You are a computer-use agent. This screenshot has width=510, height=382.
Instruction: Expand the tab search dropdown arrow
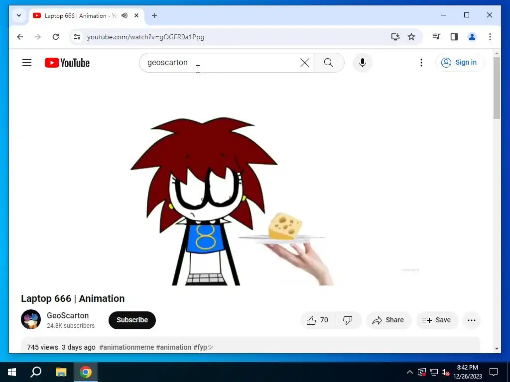[x=19, y=15]
